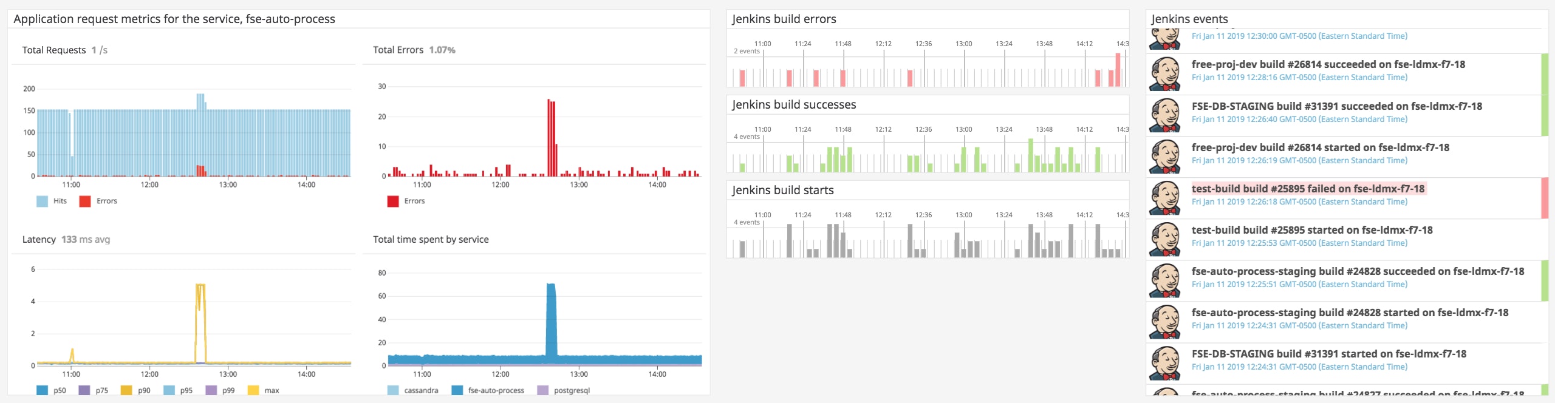Toggle the max legend swatch in Latency chart
The height and width of the screenshot is (403, 1555).
[x=253, y=390]
